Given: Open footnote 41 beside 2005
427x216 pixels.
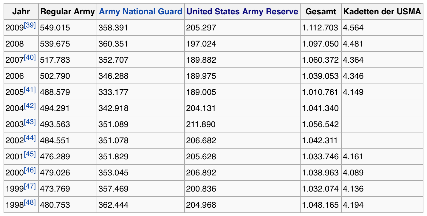Looking at the screenshot, I should [x=30, y=90].
